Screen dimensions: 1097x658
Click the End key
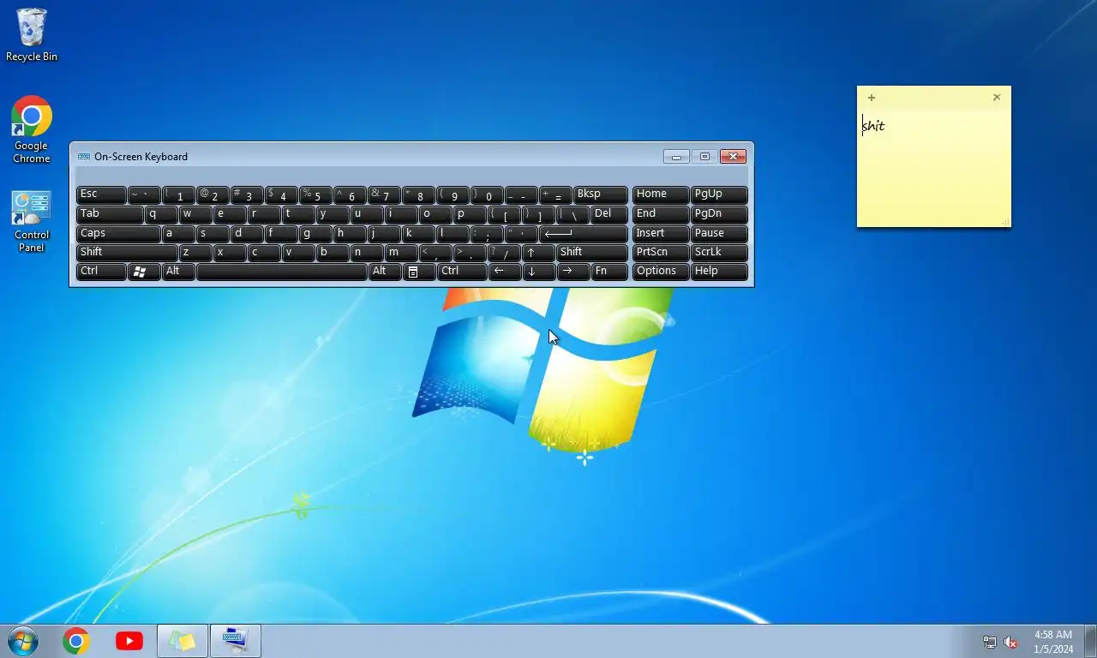click(661, 214)
